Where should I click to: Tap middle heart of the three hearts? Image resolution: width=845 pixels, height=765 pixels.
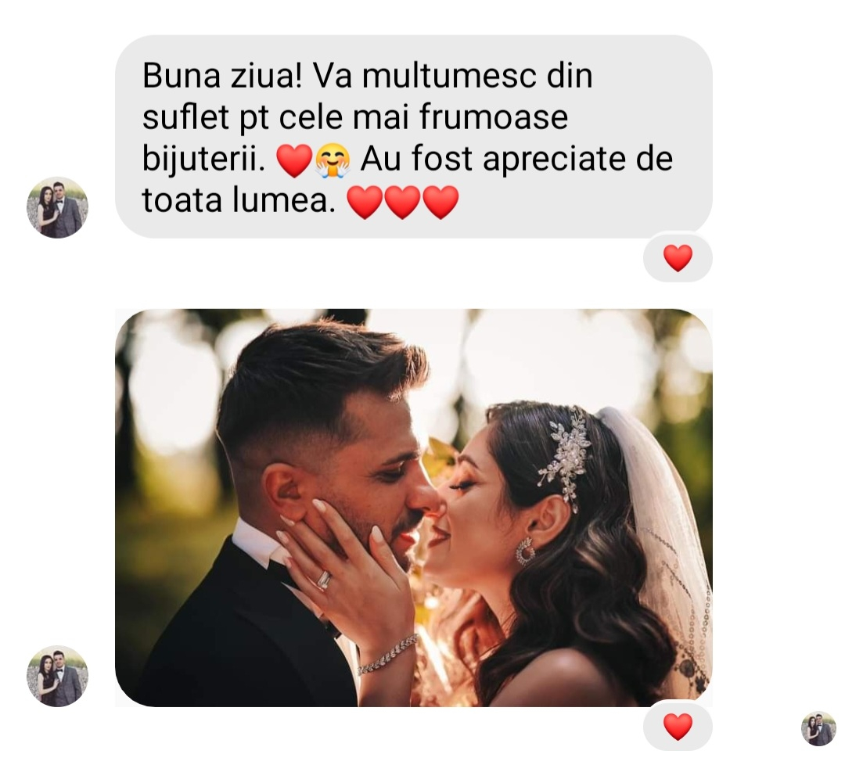403,202
